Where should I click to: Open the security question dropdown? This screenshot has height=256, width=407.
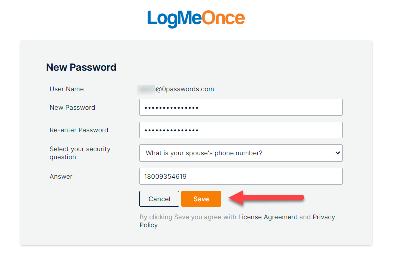click(x=241, y=153)
